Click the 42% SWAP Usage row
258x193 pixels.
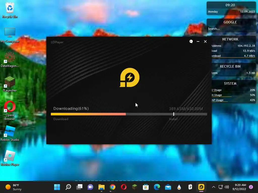point(233,100)
